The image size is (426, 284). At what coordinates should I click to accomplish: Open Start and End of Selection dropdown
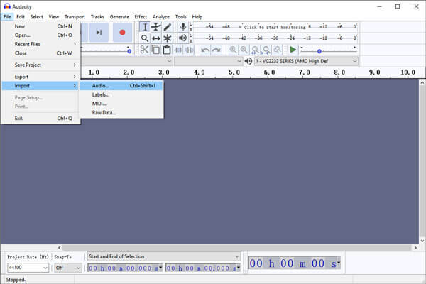pyautogui.click(x=164, y=256)
